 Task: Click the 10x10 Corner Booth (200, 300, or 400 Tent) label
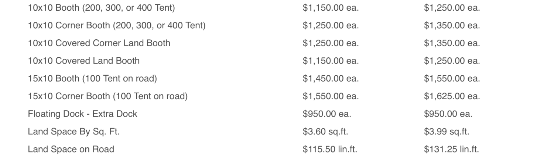coord(117,26)
